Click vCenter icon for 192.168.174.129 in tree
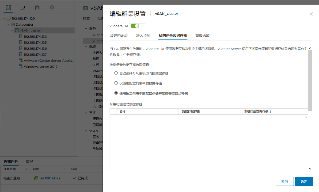 [8, 18]
